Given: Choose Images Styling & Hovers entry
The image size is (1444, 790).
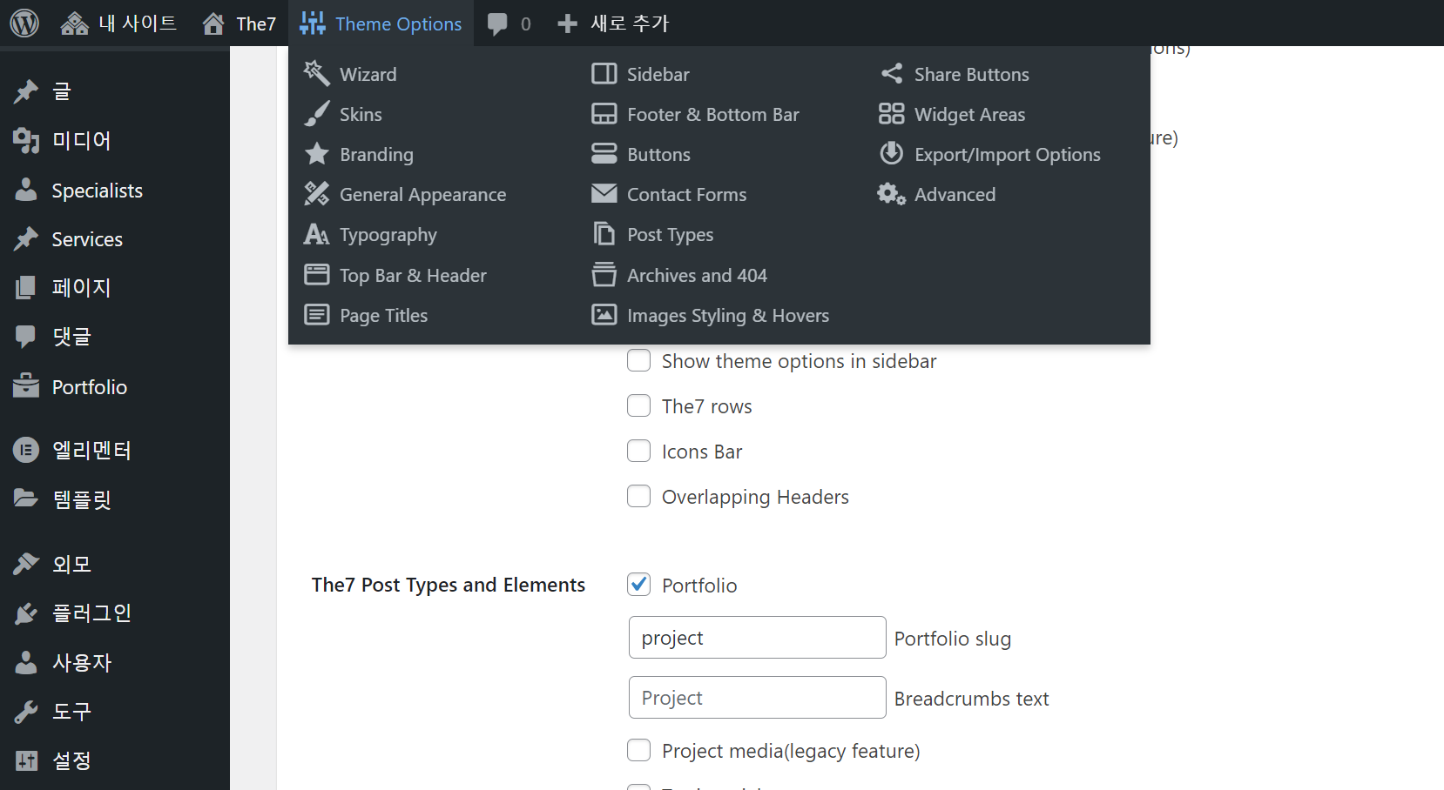Looking at the screenshot, I should 728,316.
